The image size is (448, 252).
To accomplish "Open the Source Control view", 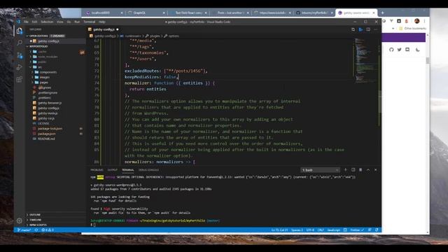I will (x=20, y=55).
